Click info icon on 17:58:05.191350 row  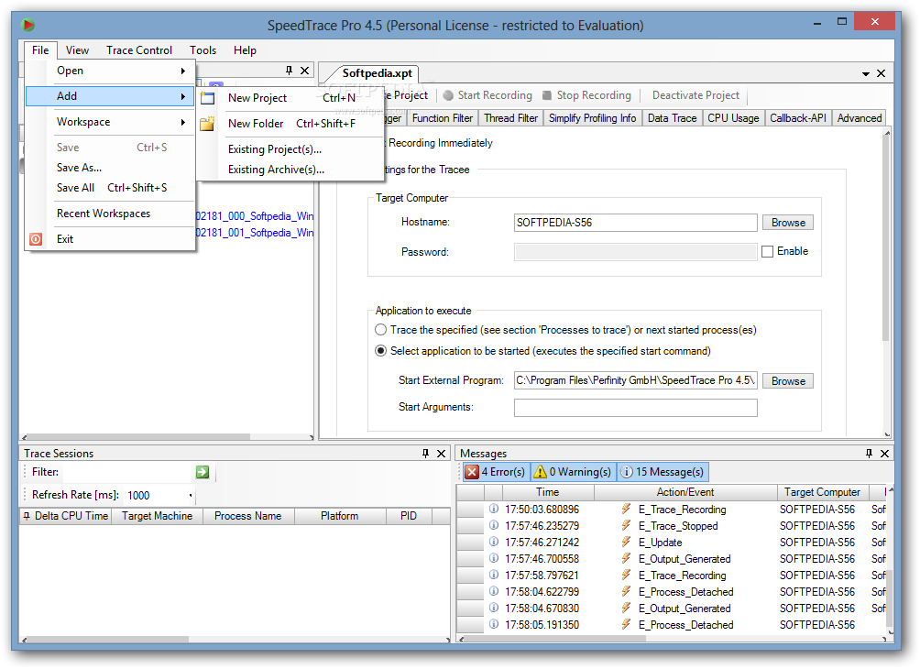(x=494, y=624)
